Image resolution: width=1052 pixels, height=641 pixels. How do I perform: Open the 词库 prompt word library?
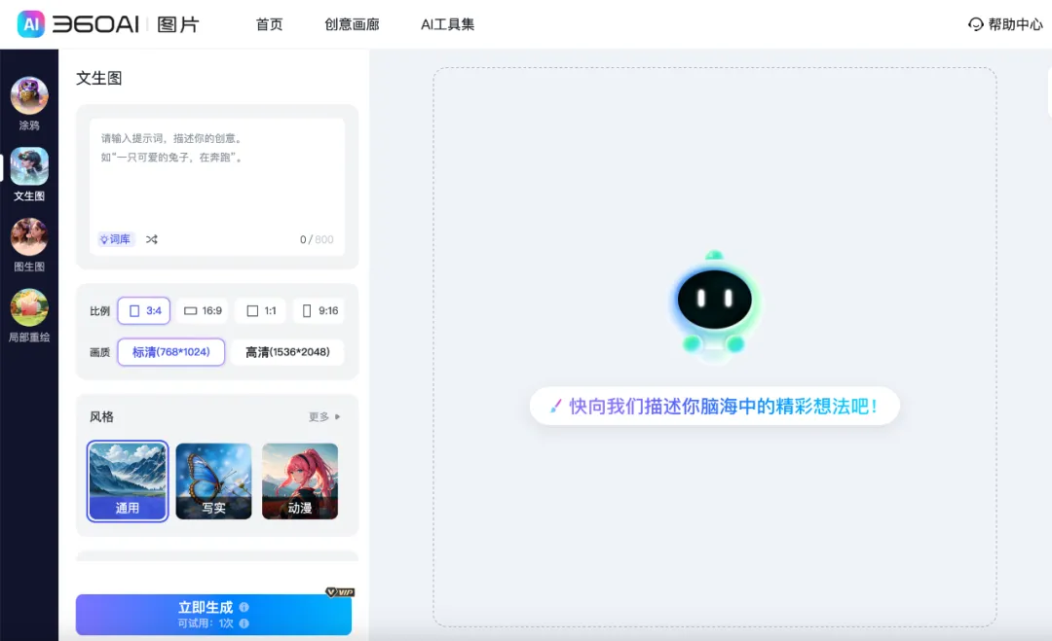pyautogui.click(x=114, y=238)
